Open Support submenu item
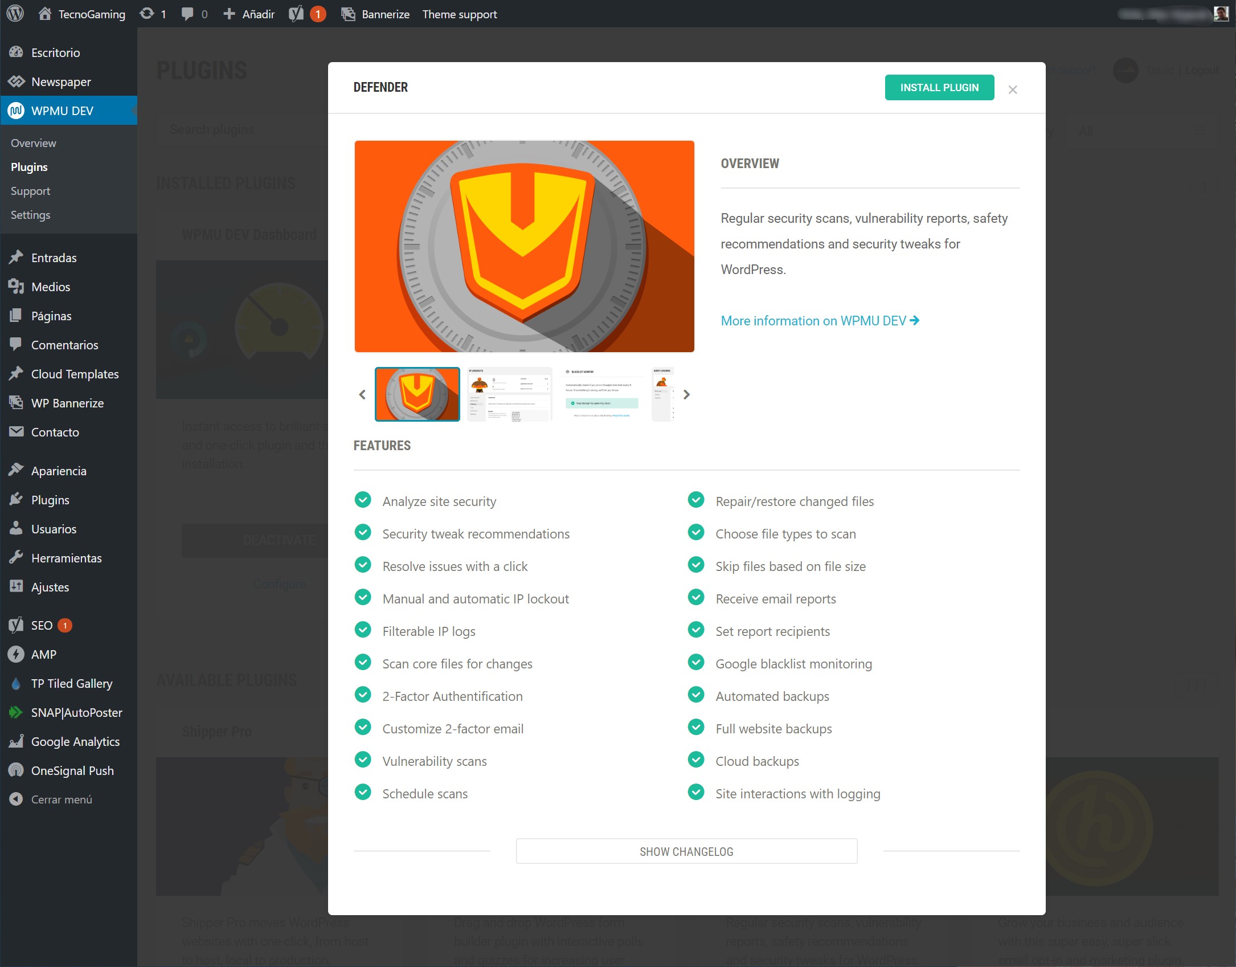Image resolution: width=1236 pixels, height=967 pixels. [x=30, y=191]
